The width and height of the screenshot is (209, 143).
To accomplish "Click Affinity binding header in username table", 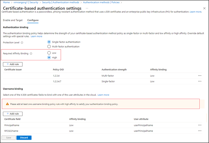I will 77,119.
